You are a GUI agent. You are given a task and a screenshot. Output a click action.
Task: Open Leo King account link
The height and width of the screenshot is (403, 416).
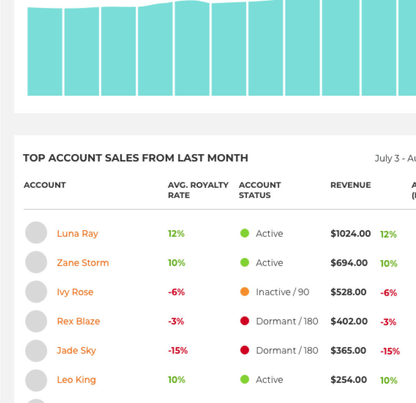click(x=76, y=380)
